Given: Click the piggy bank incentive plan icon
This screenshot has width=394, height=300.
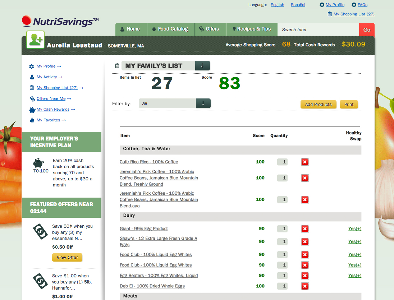Looking at the screenshot, I should (38, 163).
